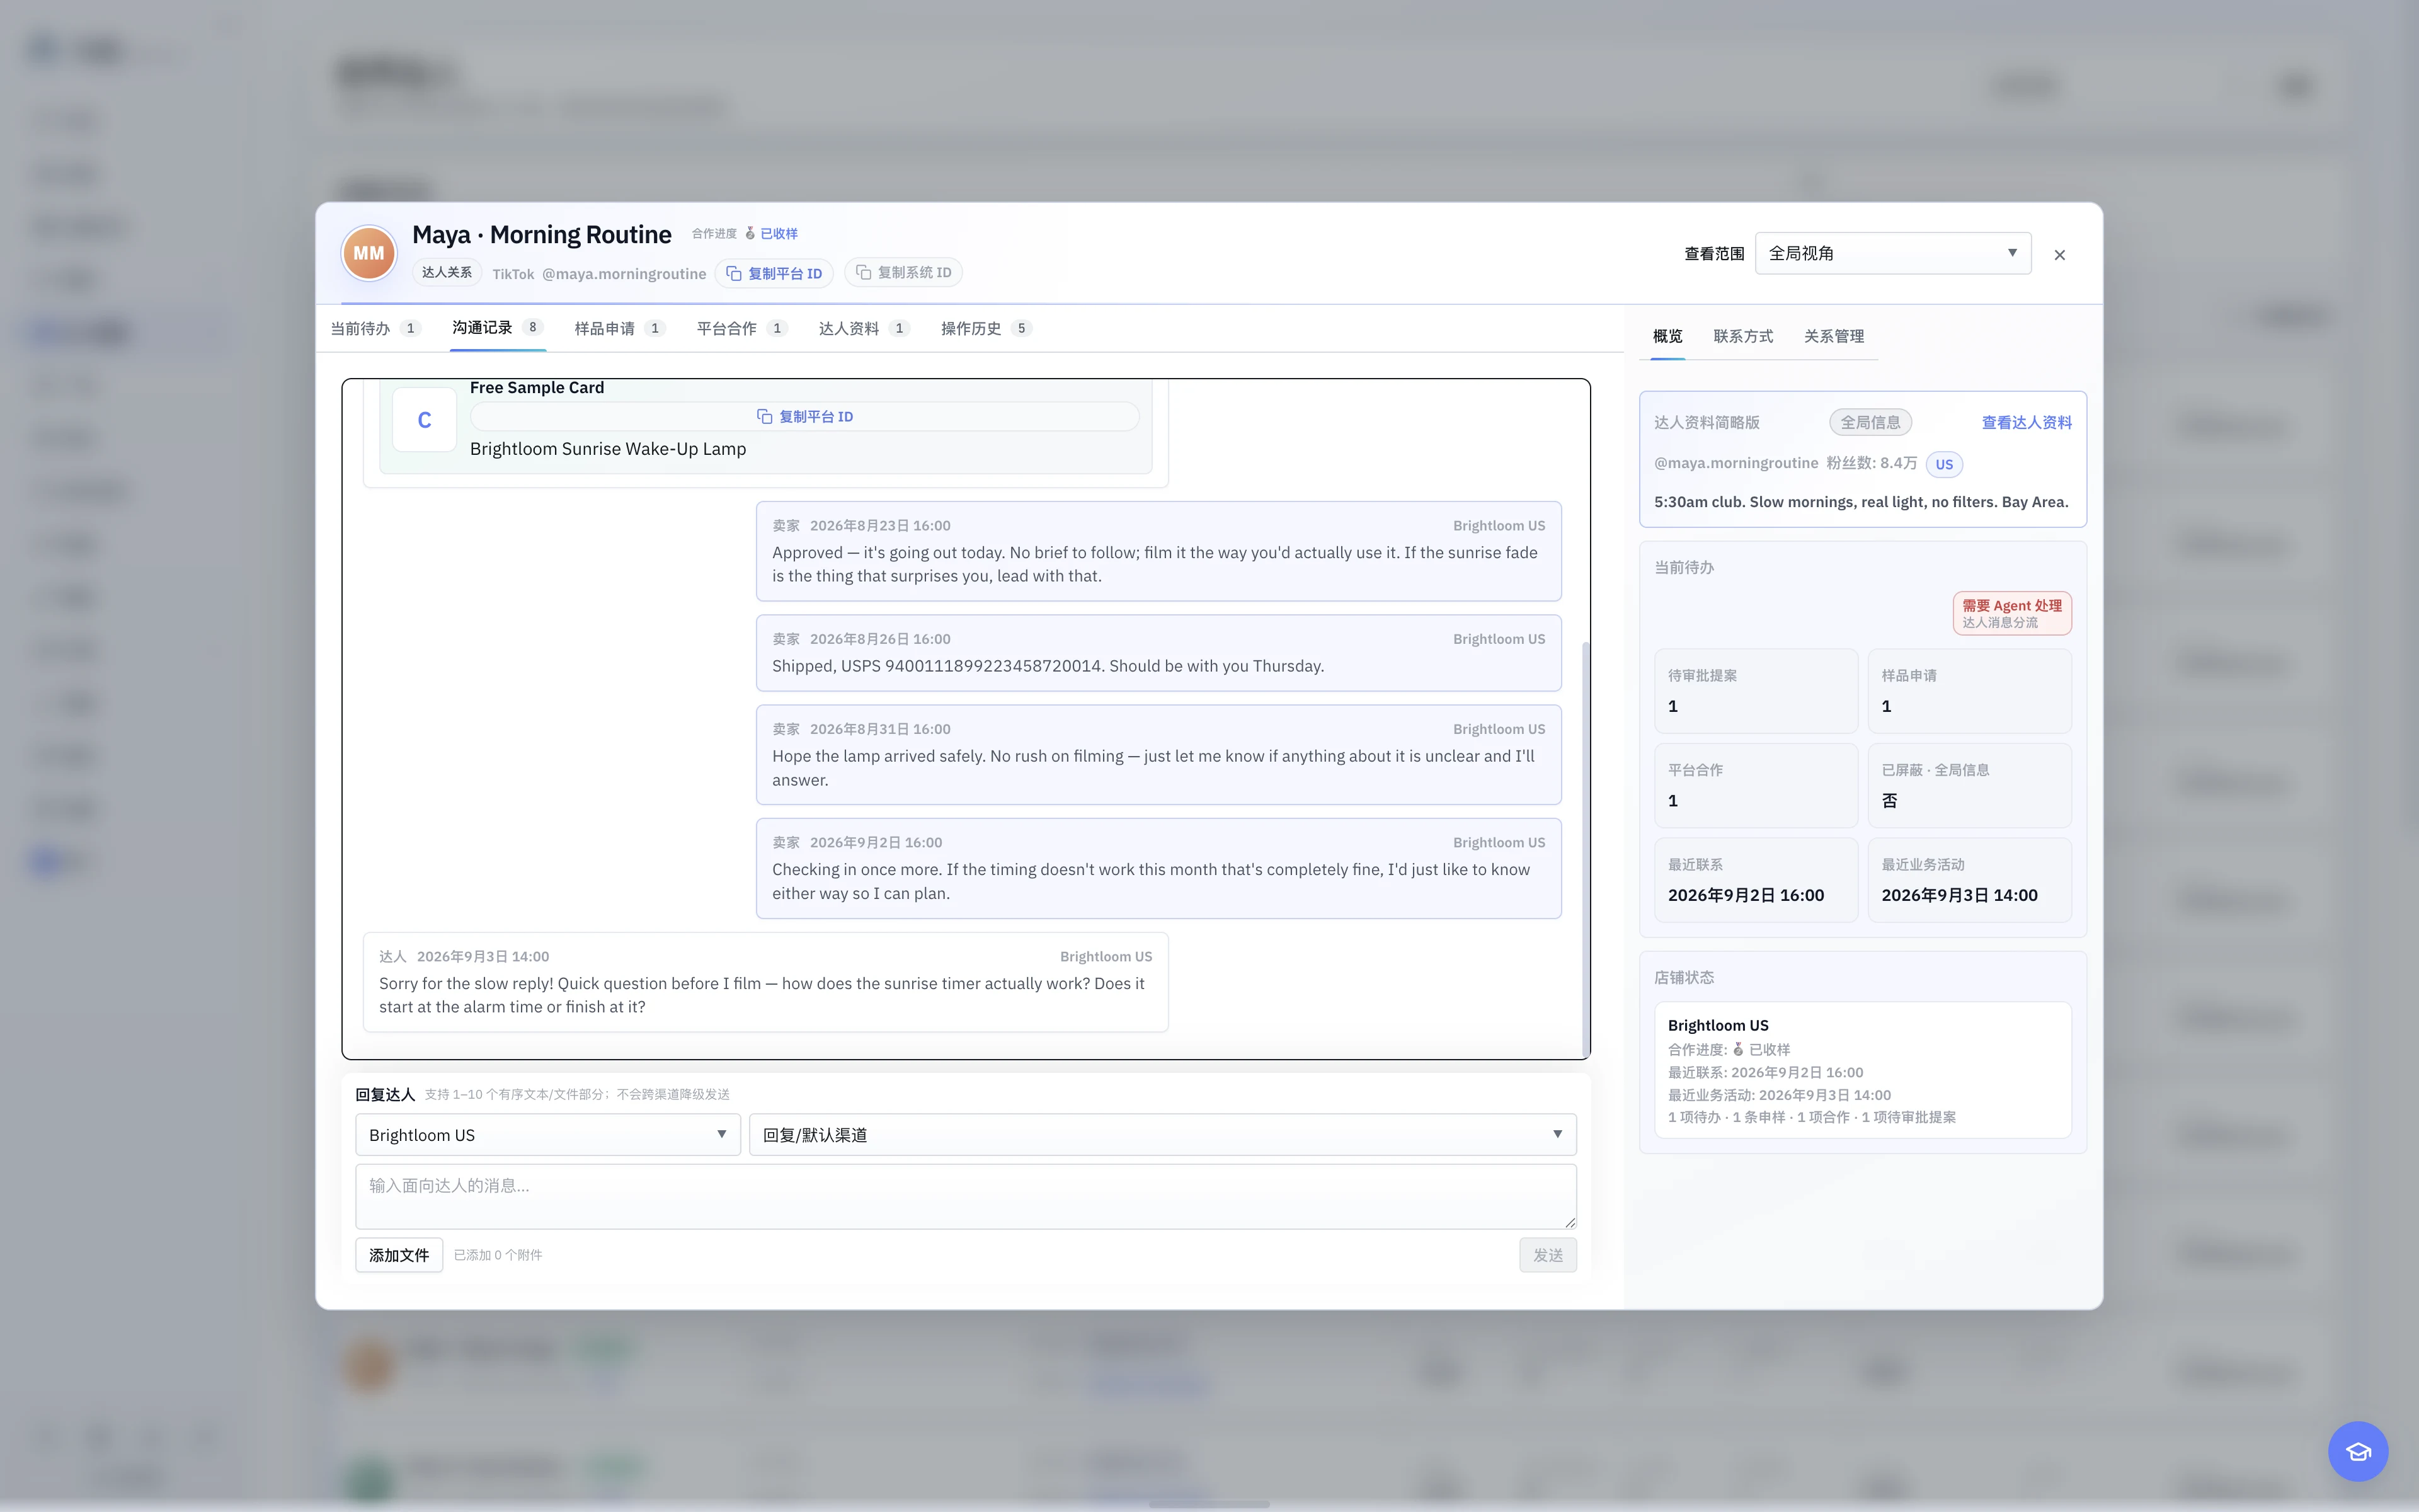Click the 全局信息 badge
The height and width of the screenshot is (1512, 2419).
1870,422
